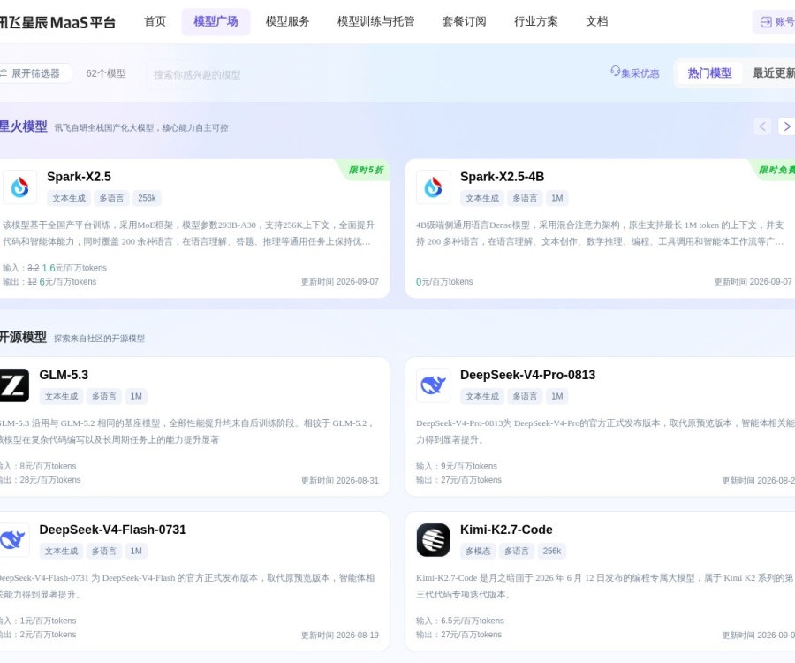Click the 输入:9元/百万tokens on DeepSeek-V4-Pro-0813
The height and width of the screenshot is (663, 795).
coord(457,466)
